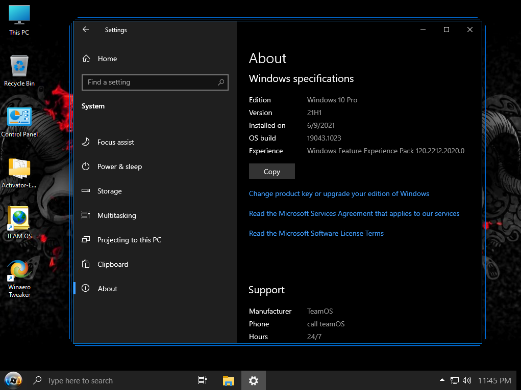This screenshot has width=521, height=390.
Task: Click the search magnifier in Find a setting
Action: [x=220, y=82]
